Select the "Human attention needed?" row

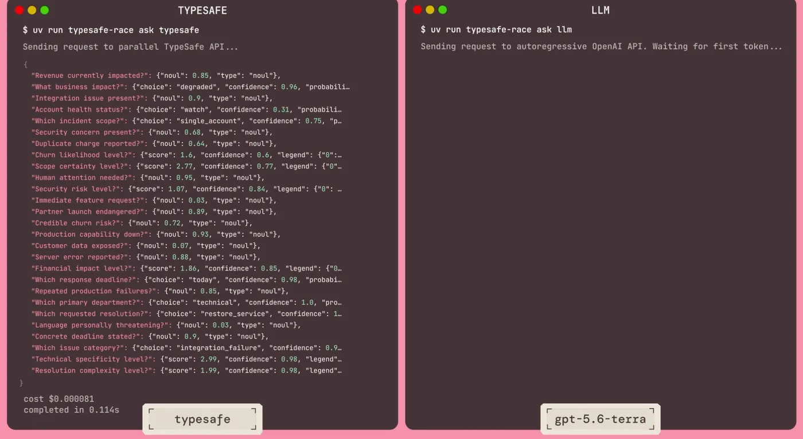[x=148, y=178]
